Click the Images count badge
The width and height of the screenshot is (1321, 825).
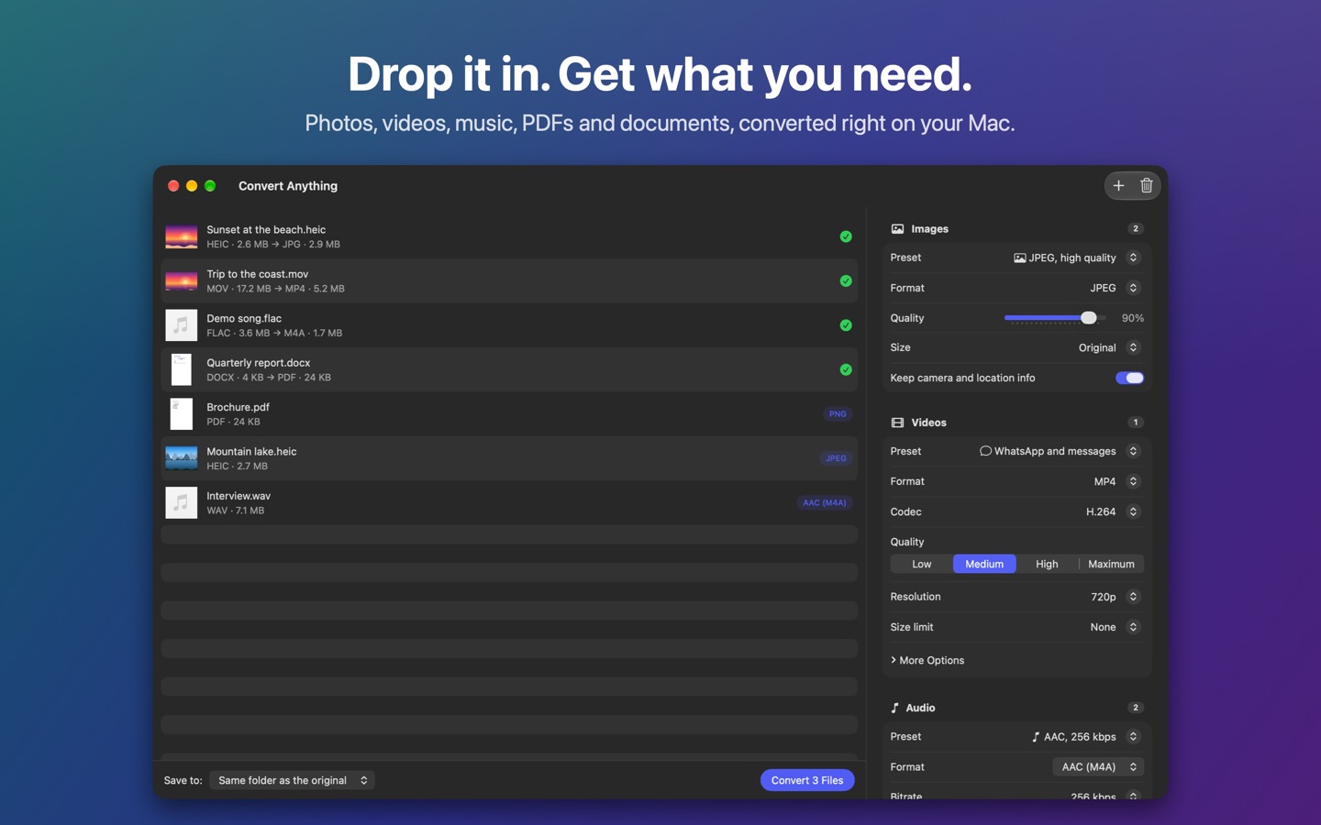coord(1136,229)
